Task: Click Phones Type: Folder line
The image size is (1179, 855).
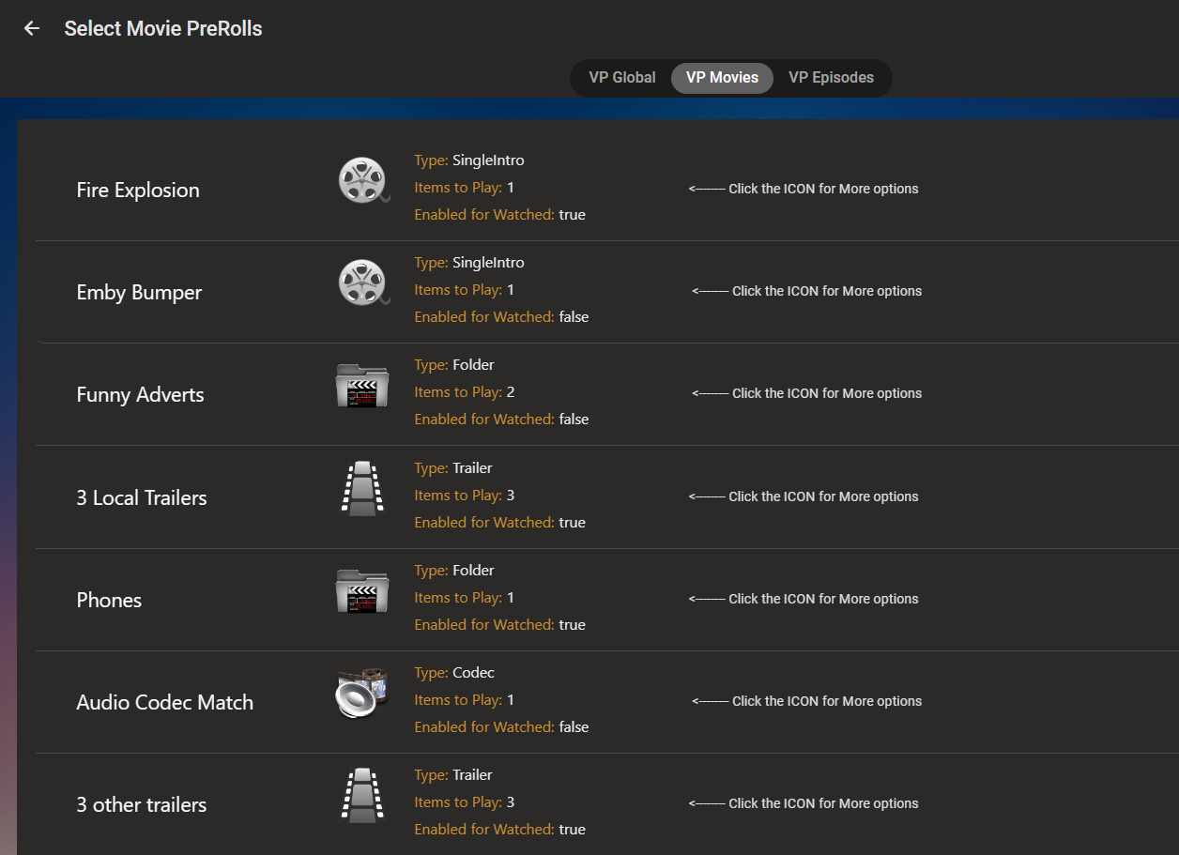Action: pyautogui.click(x=454, y=571)
